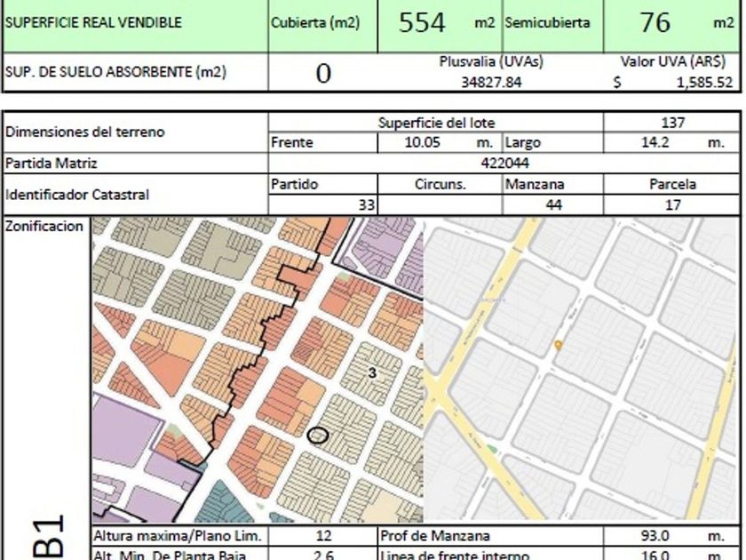The height and width of the screenshot is (560, 746).
Task: Select prof de manzana value 93.0
Action: 655,536
